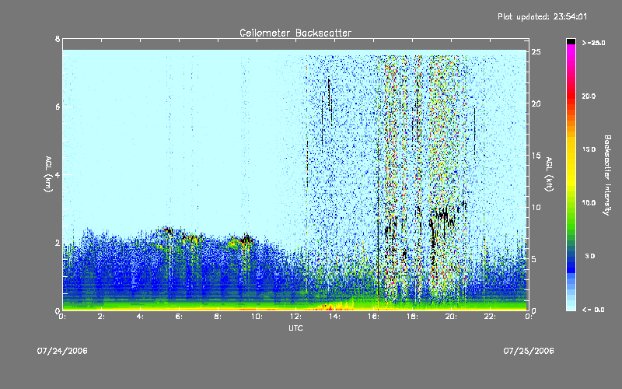
Task: Click the 8 tick on km axis
Action: (x=58, y=39)
